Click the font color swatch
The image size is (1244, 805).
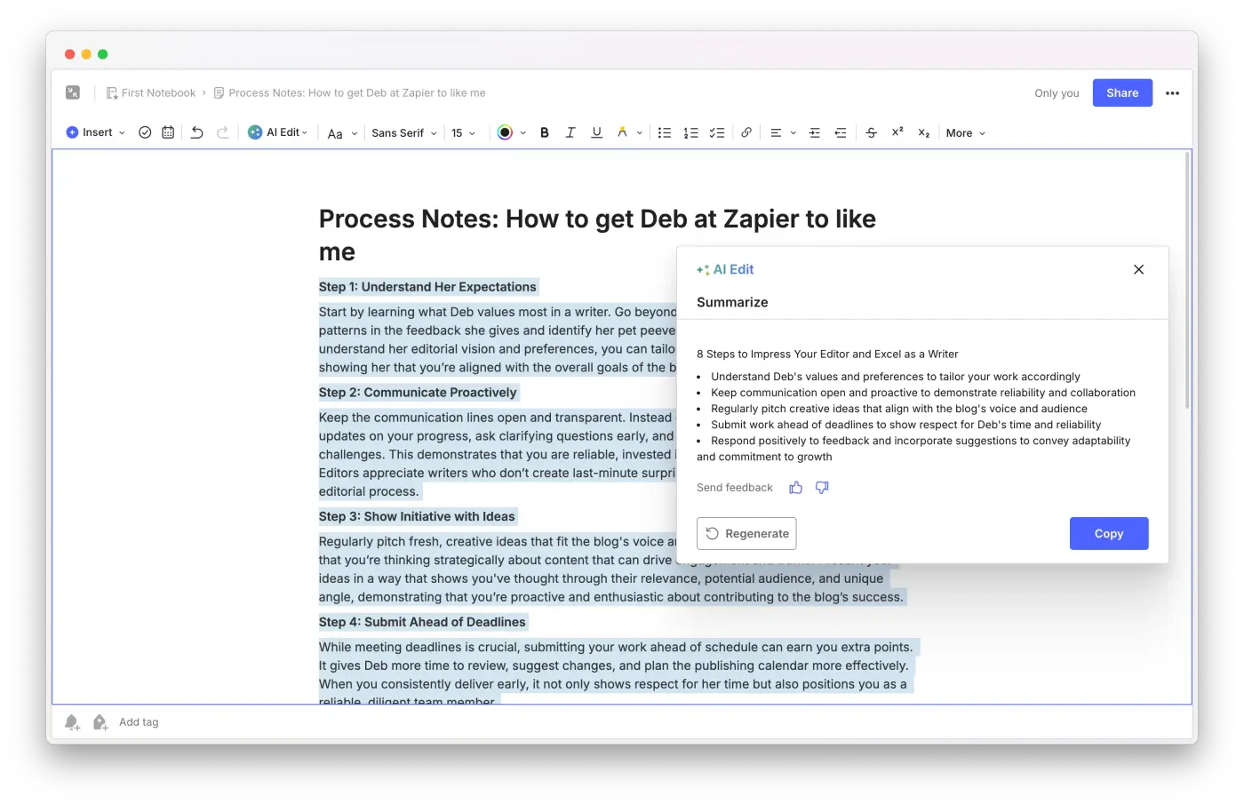click(505, 132)
